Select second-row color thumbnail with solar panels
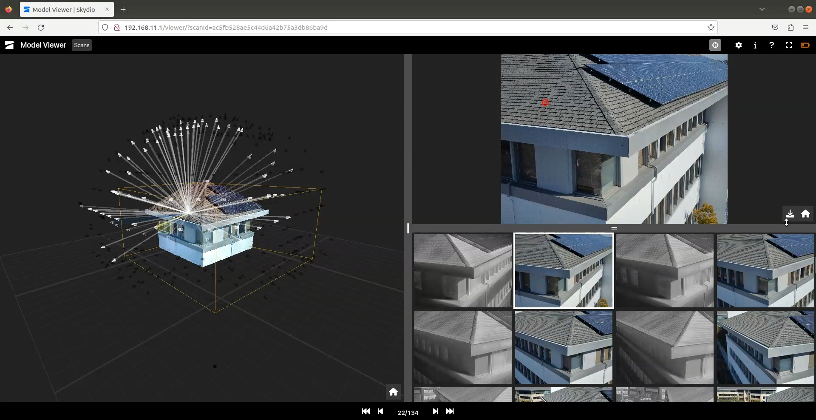816x420 pixels. coord(564,347)
